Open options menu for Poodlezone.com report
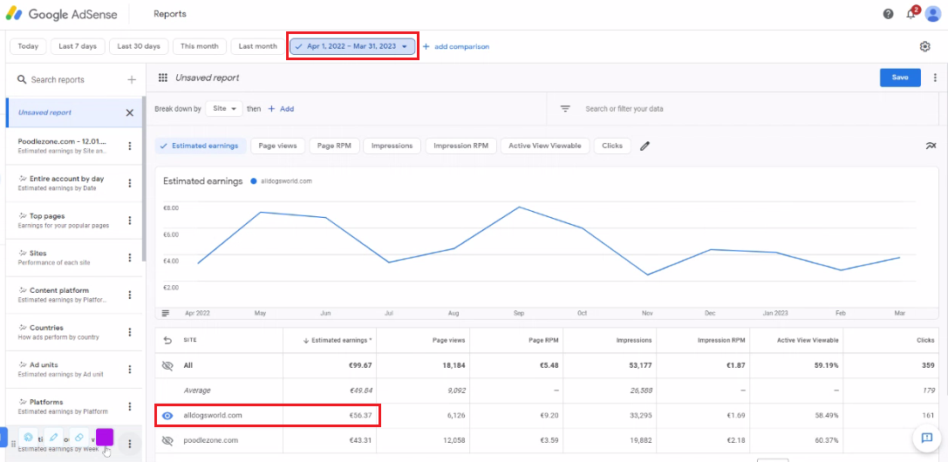The height and width of the screenshot is (462, 948). coord(129,146)
